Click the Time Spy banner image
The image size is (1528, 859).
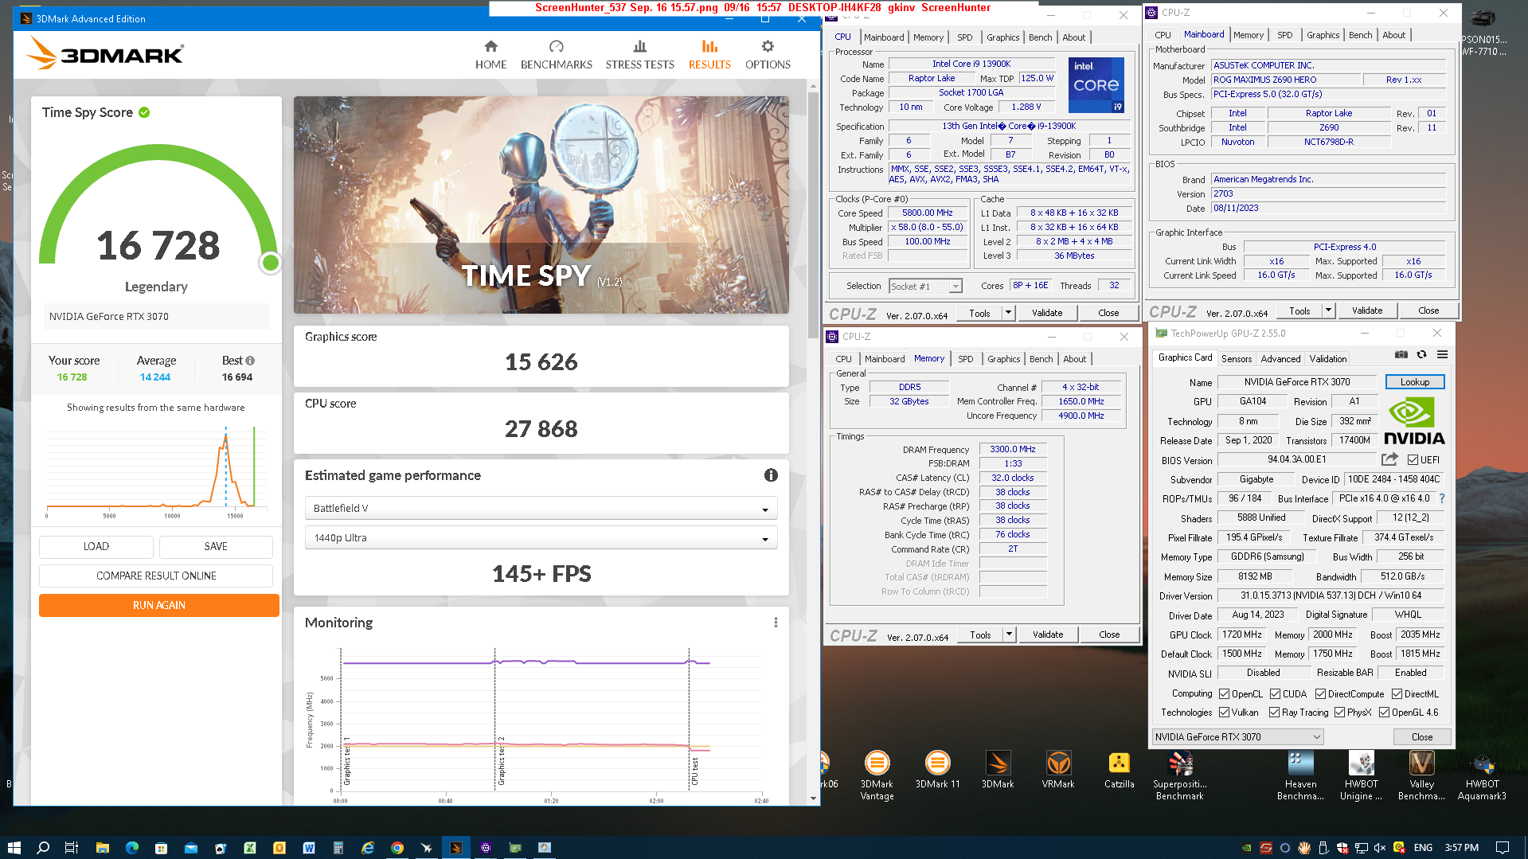541,205
